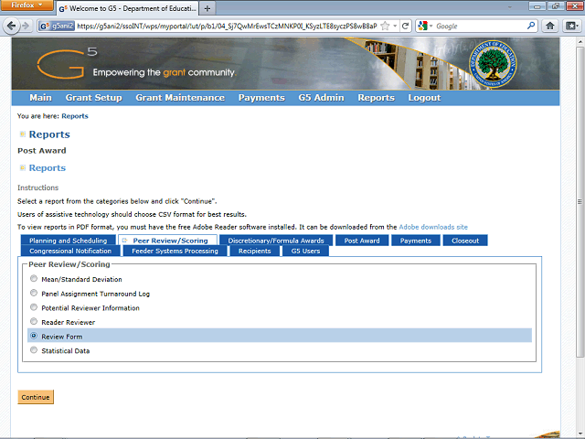This screenshot has width=585, height=439.
Task: Open the Main navigation menu
Action: 40,98
